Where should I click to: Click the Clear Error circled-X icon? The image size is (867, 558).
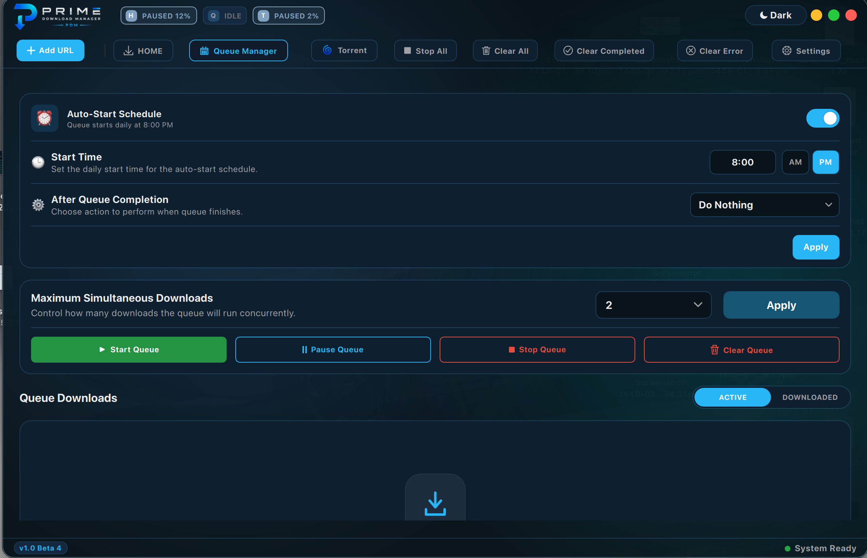[691, 50]
